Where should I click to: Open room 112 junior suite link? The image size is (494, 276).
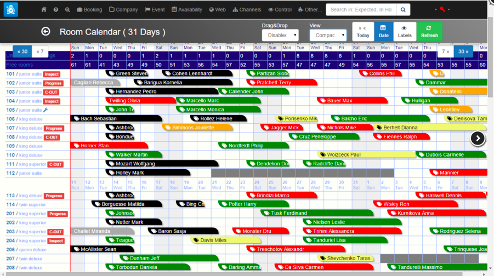(24, 173)
